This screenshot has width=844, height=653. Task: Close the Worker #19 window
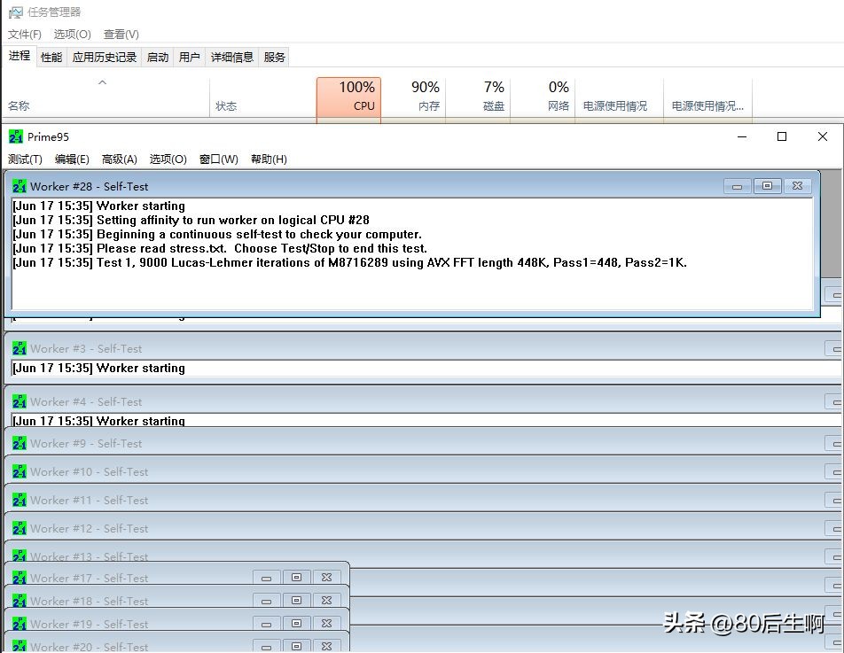tap(327, 624)
